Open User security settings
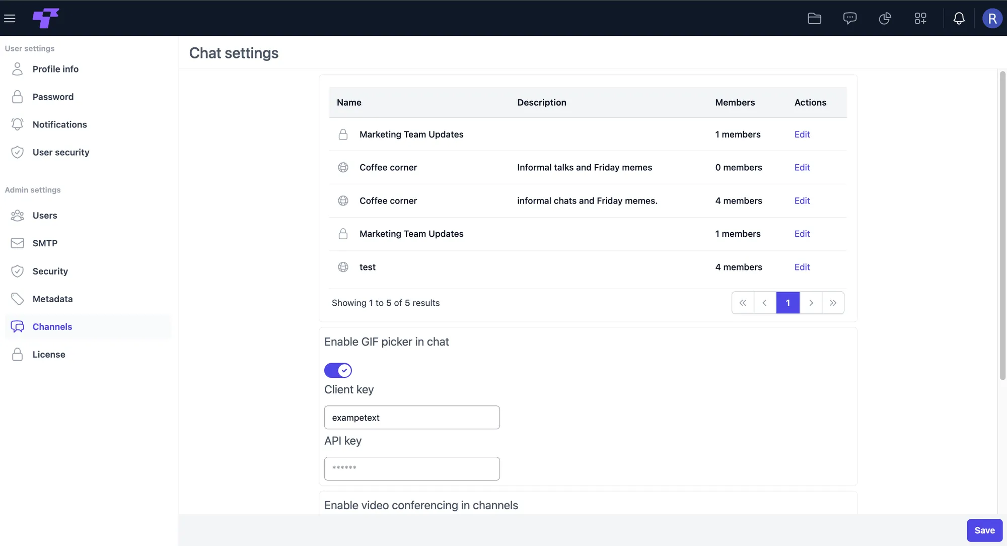The height and width of the screenshot is (546, 1007). (x=88, y=152)
